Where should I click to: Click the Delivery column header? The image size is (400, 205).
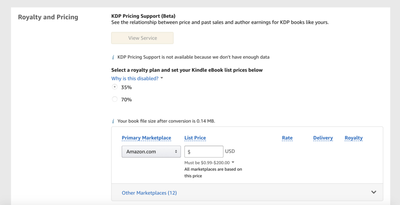coord(323,138)
